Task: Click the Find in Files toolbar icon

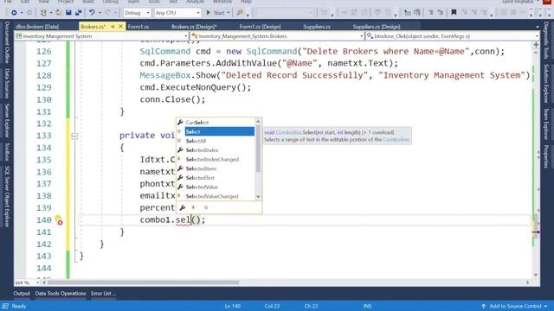Action: [x=241, y=13]
